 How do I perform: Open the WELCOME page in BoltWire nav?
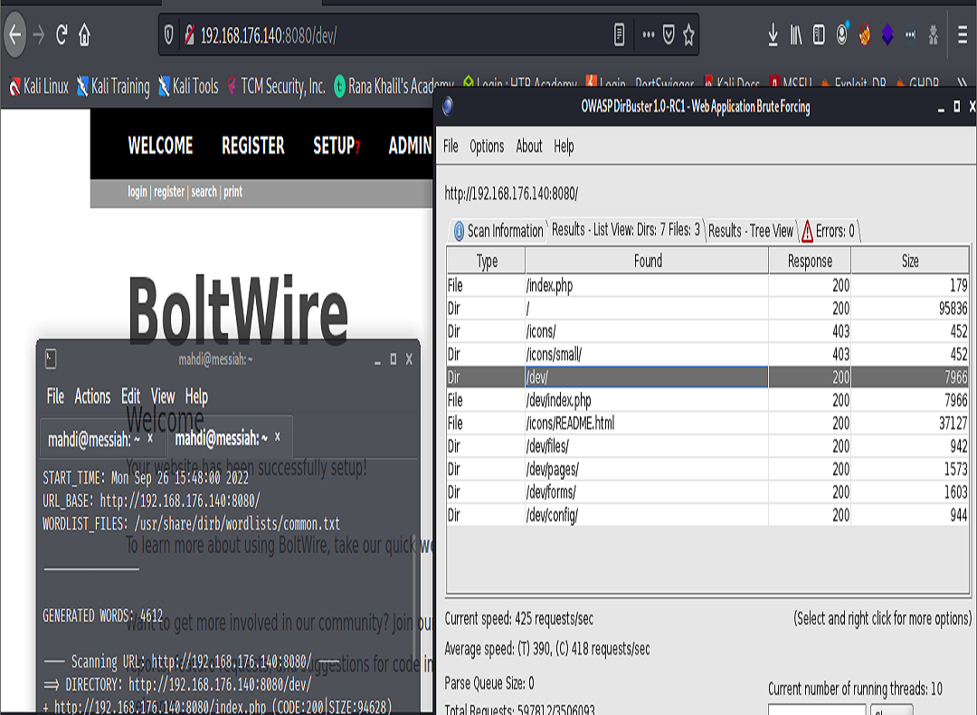161,145
